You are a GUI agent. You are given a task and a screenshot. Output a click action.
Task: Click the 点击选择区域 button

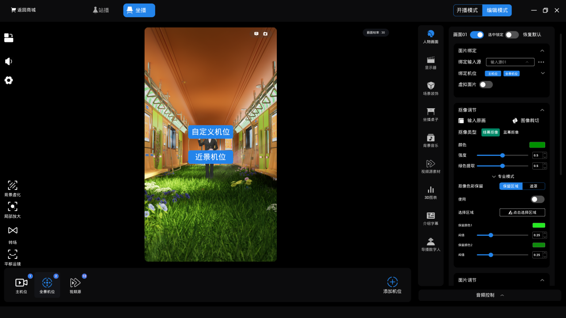pyautogui.click(x=522, y=212)
